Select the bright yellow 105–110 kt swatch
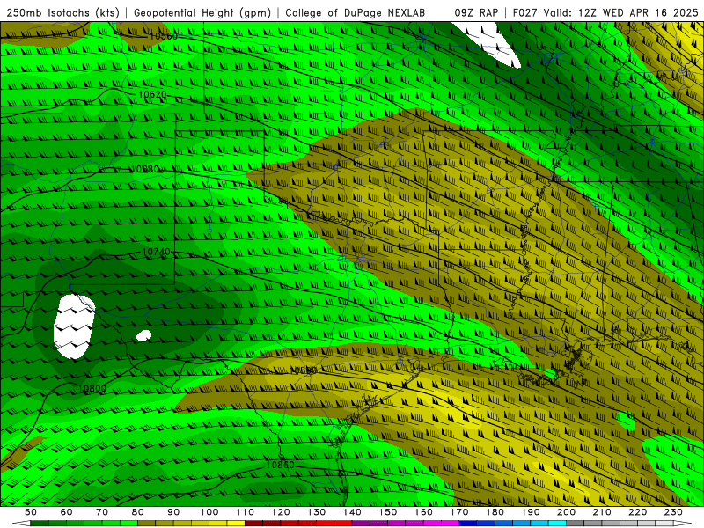Screen dimensions: 704x528 click(236, 524)
